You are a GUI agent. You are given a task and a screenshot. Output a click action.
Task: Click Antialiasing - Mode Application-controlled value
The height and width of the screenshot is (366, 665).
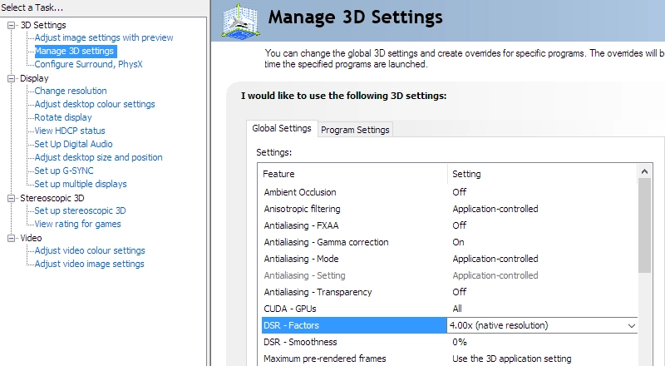point(495,259)
